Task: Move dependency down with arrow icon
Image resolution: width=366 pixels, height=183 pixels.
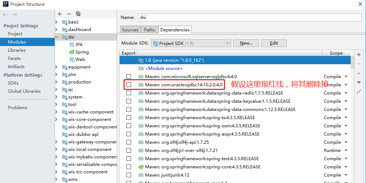Action: 359,82
